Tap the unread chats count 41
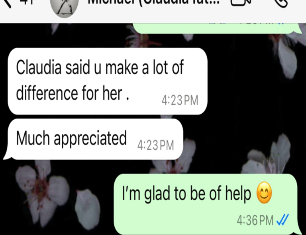 click(26, 2)
